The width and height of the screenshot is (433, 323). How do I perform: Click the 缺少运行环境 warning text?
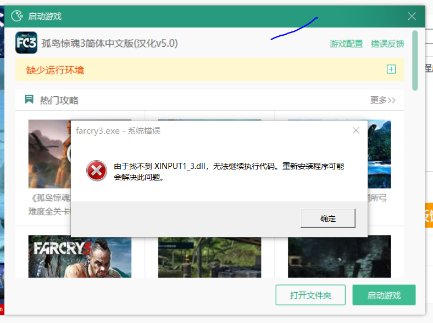click(x=55, y=70)
